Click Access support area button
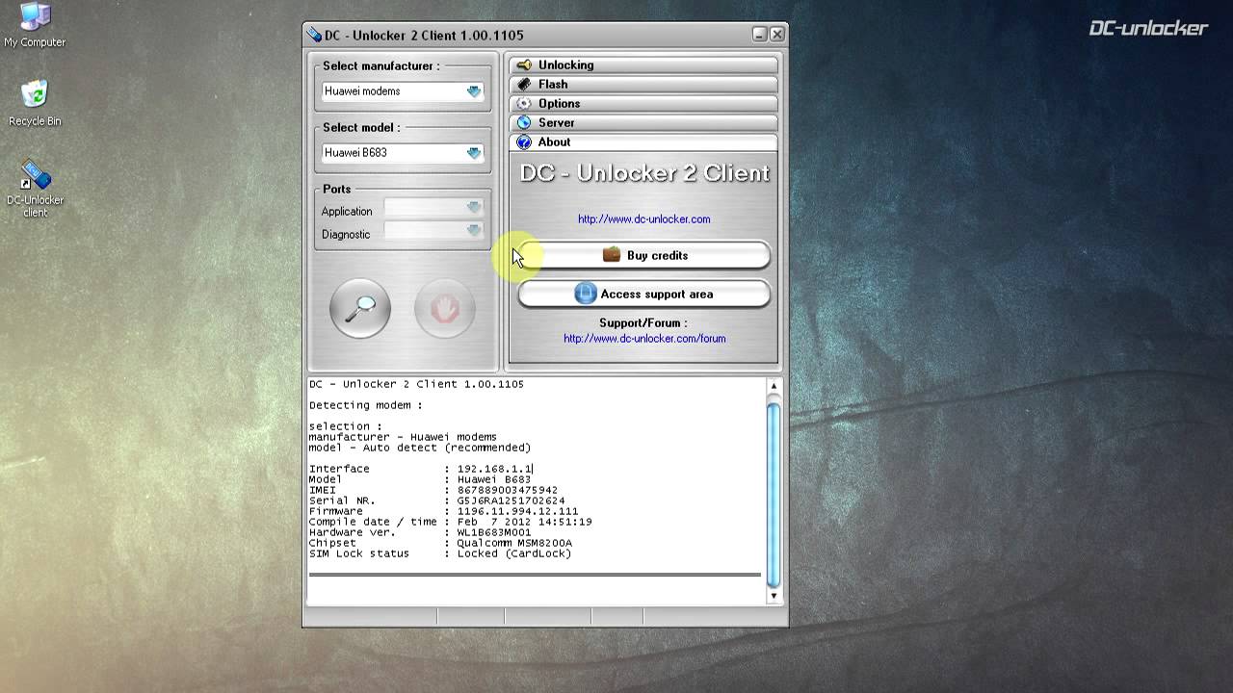This screenshot has width=1233, height=693. click(x=643, y=294)
